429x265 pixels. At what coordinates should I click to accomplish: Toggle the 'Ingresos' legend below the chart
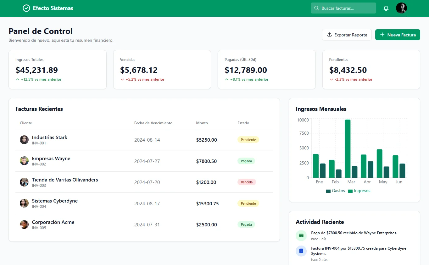(359, 191)
